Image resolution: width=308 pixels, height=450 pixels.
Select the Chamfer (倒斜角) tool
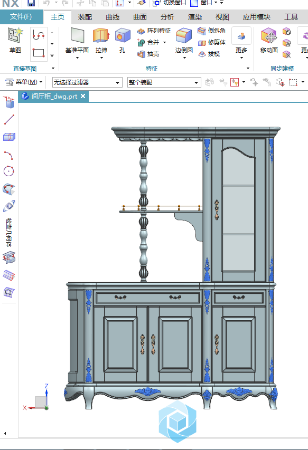[x=212, y=31]
